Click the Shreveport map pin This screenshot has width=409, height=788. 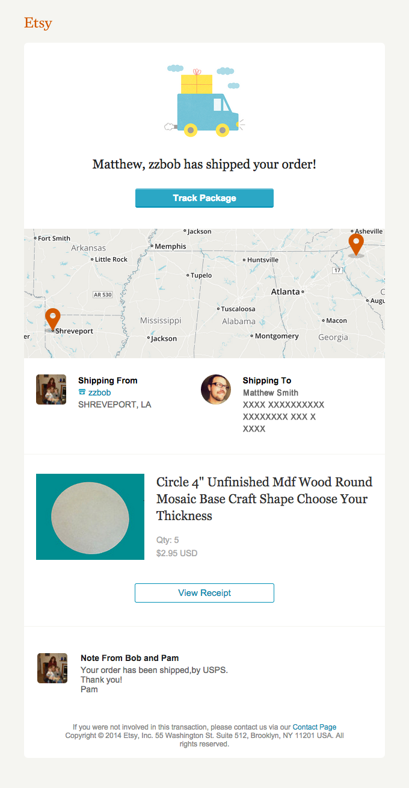click(53, 318)
